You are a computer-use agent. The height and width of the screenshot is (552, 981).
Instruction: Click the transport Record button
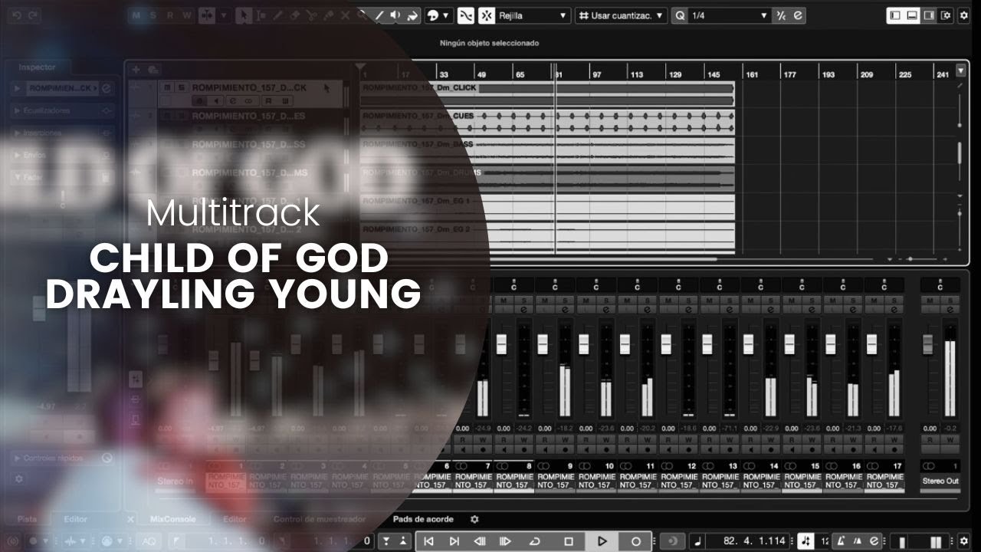coord(635,541)
